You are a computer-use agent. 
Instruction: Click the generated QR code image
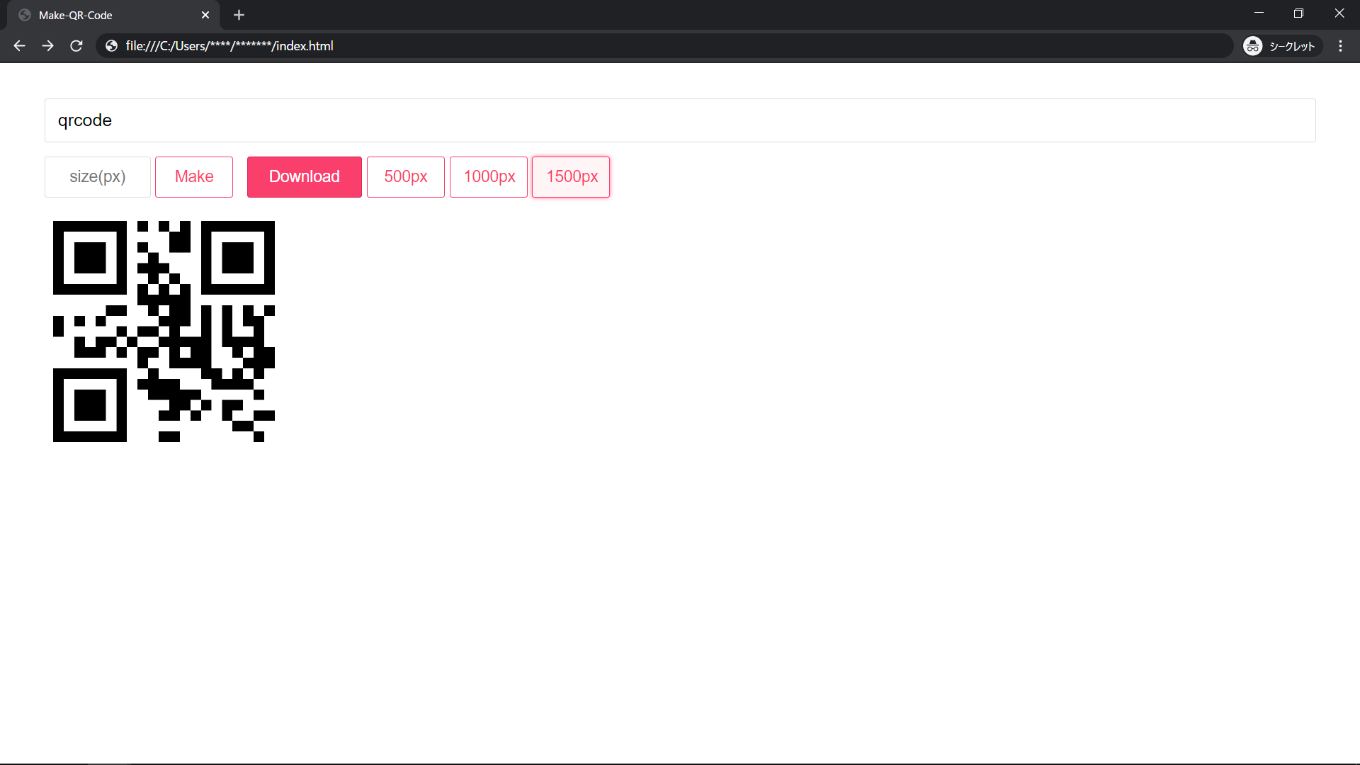click(x=164, y=331)
